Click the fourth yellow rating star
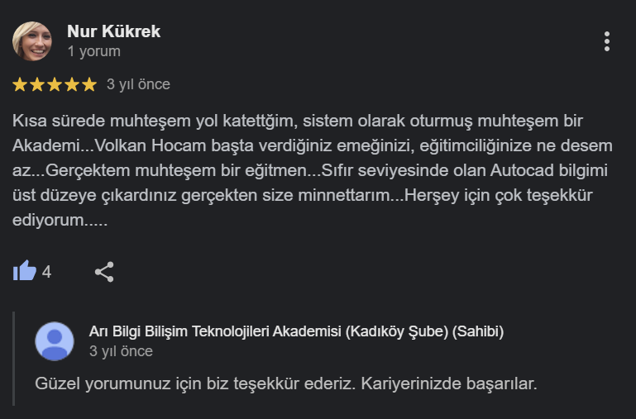636x419 pixels. pyautogui.click(x=72, y=84)
